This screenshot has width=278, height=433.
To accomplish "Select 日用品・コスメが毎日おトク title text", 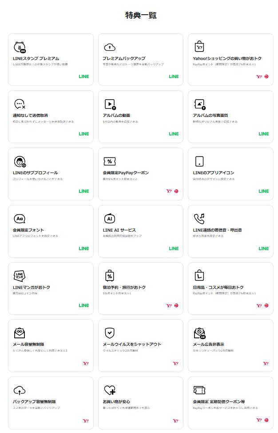I will [218, 287].
